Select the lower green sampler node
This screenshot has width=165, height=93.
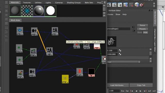click(20, 60)
